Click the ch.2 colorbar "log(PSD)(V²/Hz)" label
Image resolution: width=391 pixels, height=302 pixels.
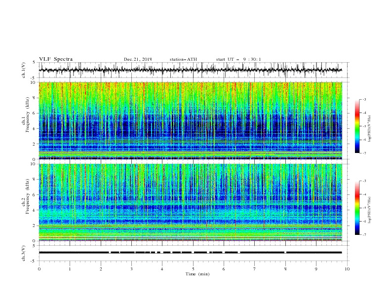tap(370, 210)
